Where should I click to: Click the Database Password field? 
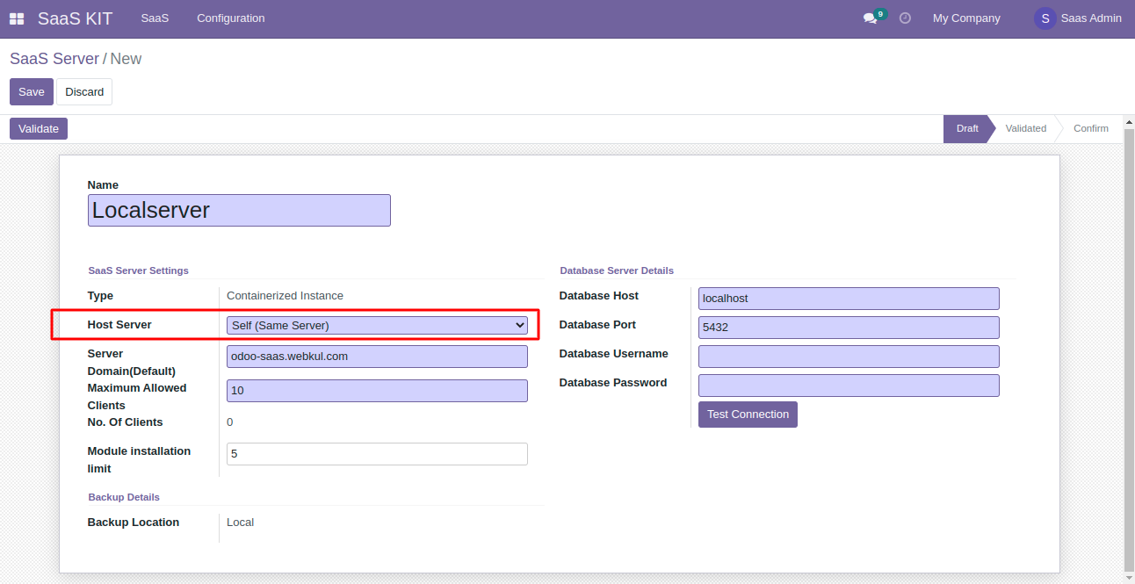[x=849, y=386]
